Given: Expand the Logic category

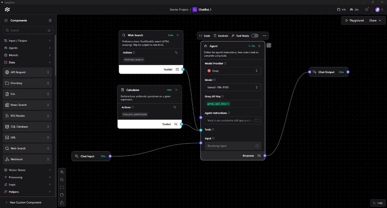Looking at the screenshot, I should (x=28, y=184).
